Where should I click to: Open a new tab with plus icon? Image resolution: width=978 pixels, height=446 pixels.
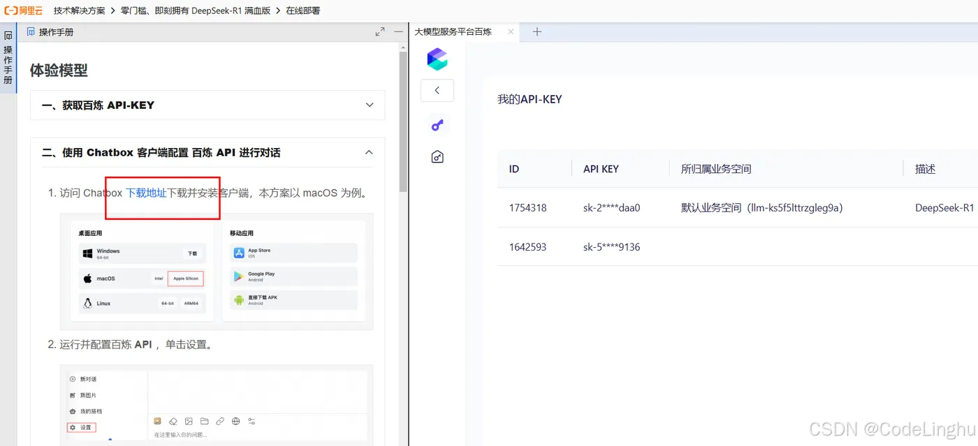coord(537,32)
